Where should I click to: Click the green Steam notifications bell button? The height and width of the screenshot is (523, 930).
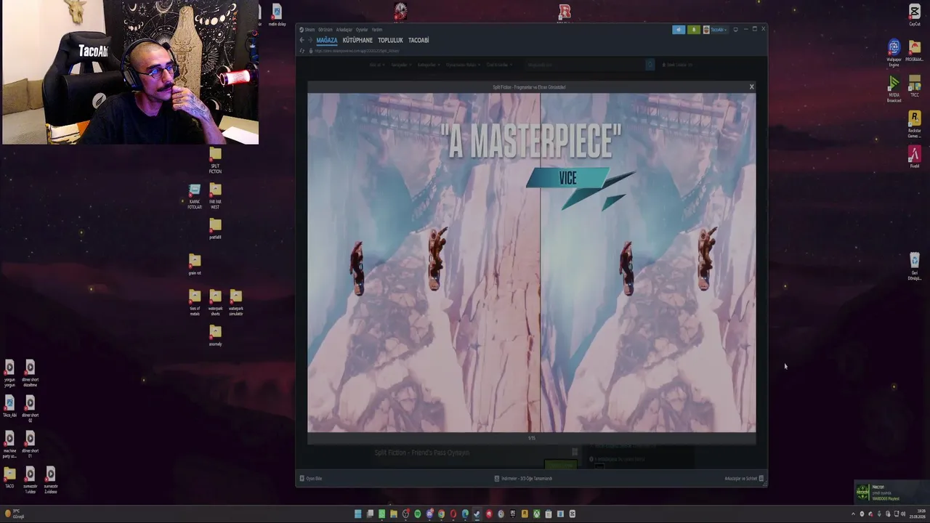pyautogui.click(x=693, y=30)
